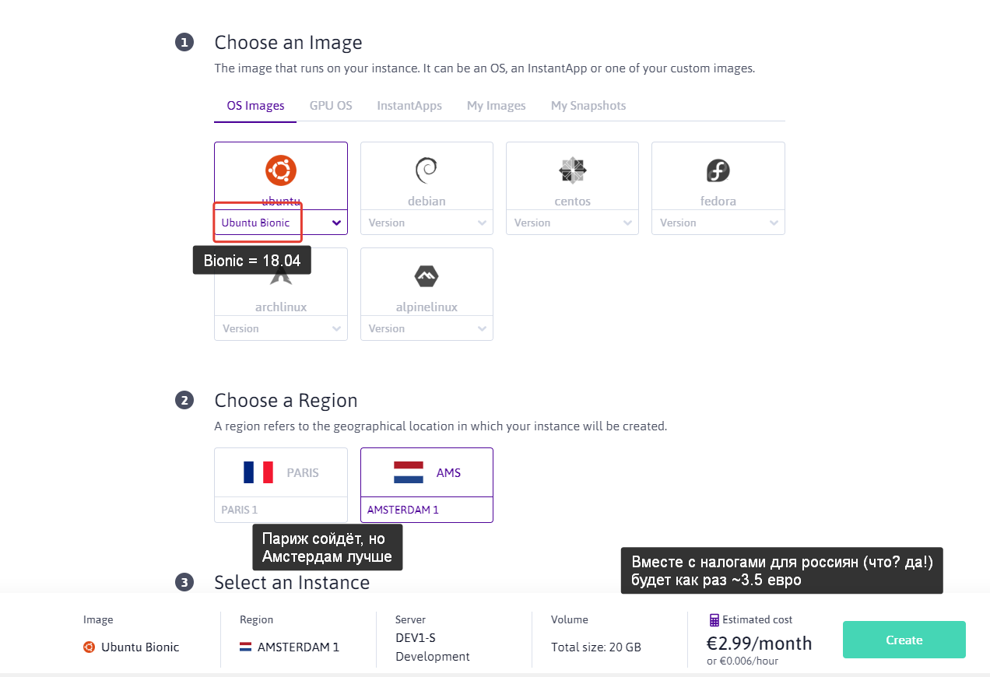990x677 pixels.
Task: Select the Debian swirl logo
Action: [427, 170]
